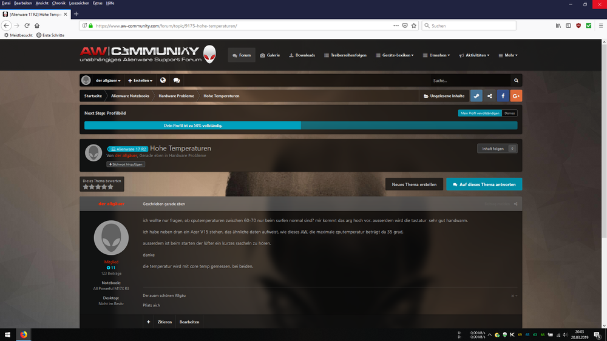Viewport: 607px width, 341px height.
Task: Open the 'der allgäuer' user menu
Action: click(x=107, y=80)
